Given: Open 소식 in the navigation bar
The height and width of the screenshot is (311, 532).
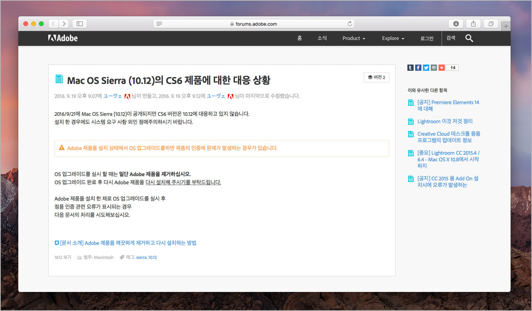Looking at the screenshot, I should 322,38.
